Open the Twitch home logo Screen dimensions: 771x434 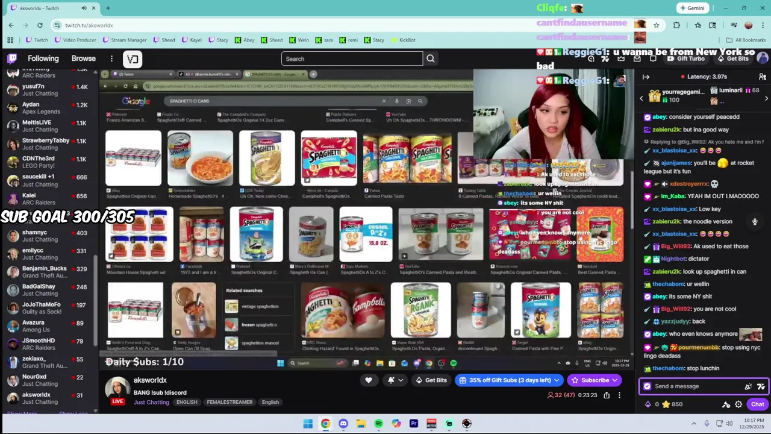tap(12, 58)
